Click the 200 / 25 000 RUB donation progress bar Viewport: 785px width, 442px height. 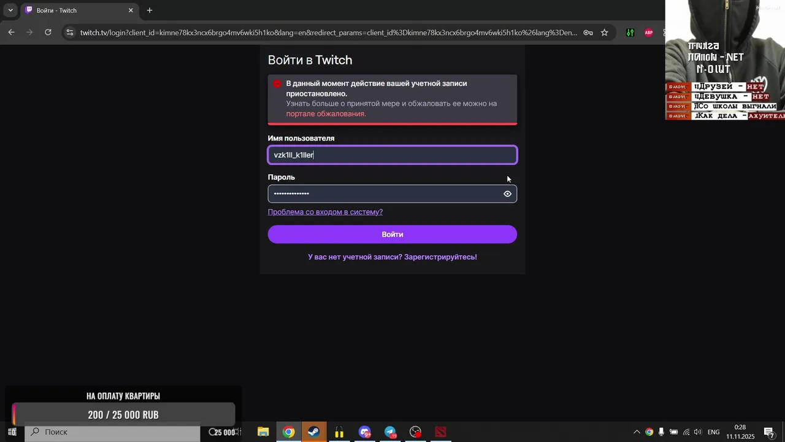123,415
